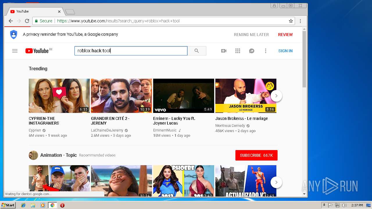The width and height of the screenshot is (372, 209).
Task: Click the privacy shield icon
Action: (14, 34)
